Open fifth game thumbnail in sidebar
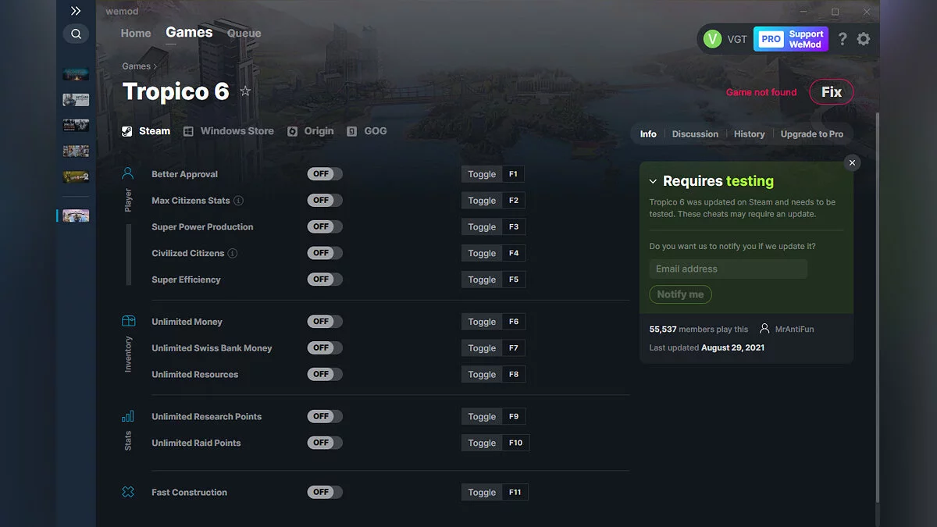 tap(76, 177)
